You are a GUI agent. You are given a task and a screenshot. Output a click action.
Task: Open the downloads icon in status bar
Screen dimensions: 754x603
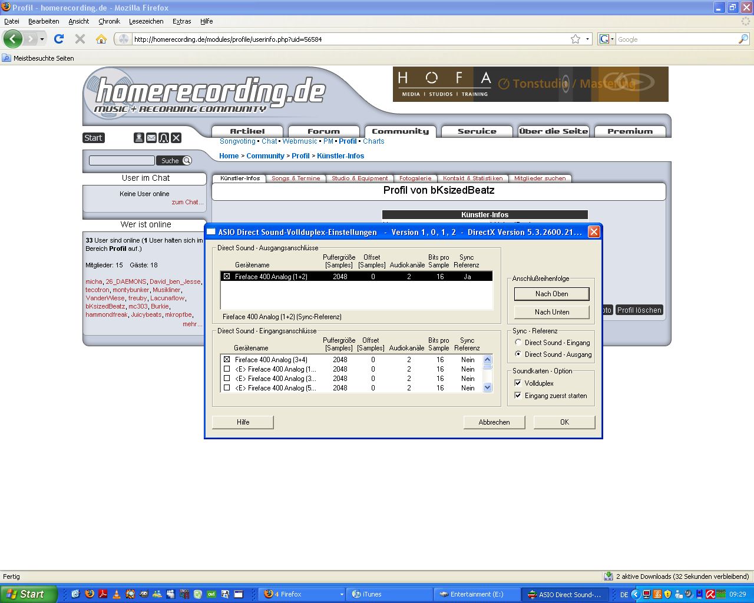tap(609, 577)
